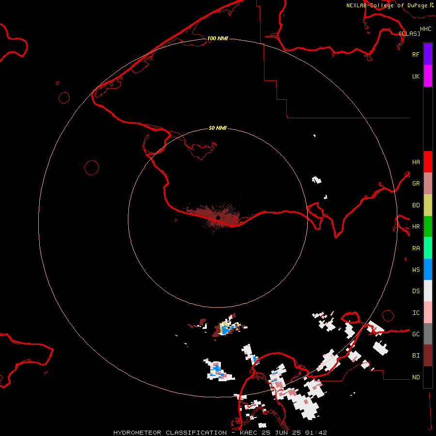The image size is (436, 436).
Task: Click the [CLAS] label
Action: click(409, 33)
